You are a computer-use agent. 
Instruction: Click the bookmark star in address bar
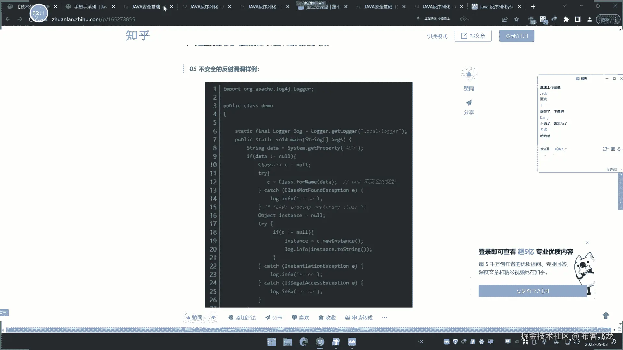[516, 19]
